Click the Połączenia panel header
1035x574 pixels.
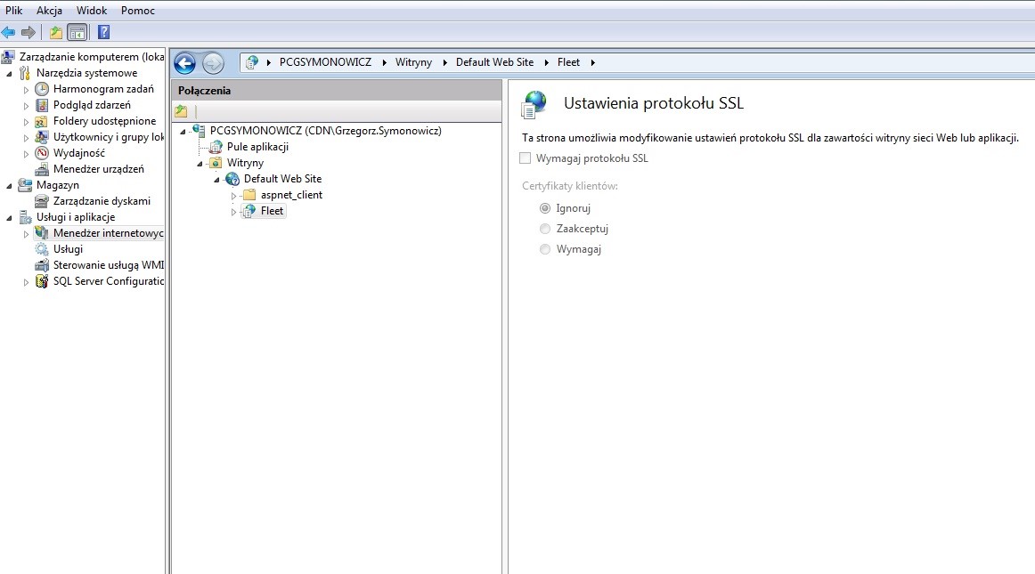[x=337, y=91]
